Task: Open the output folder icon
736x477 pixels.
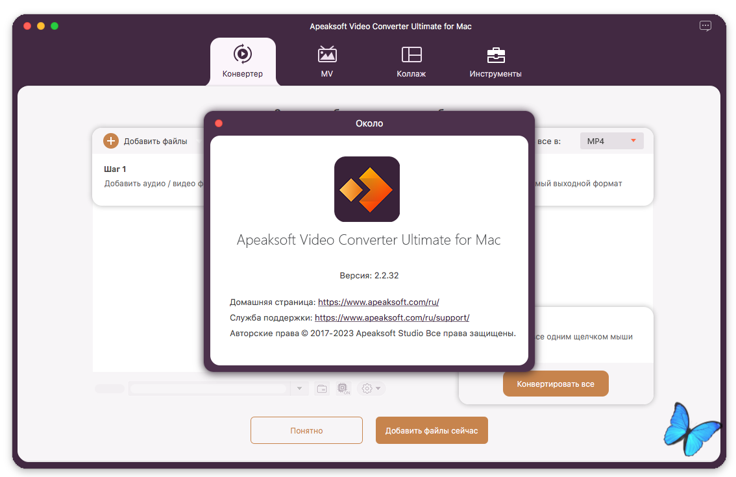Action: tap(322, 389)
